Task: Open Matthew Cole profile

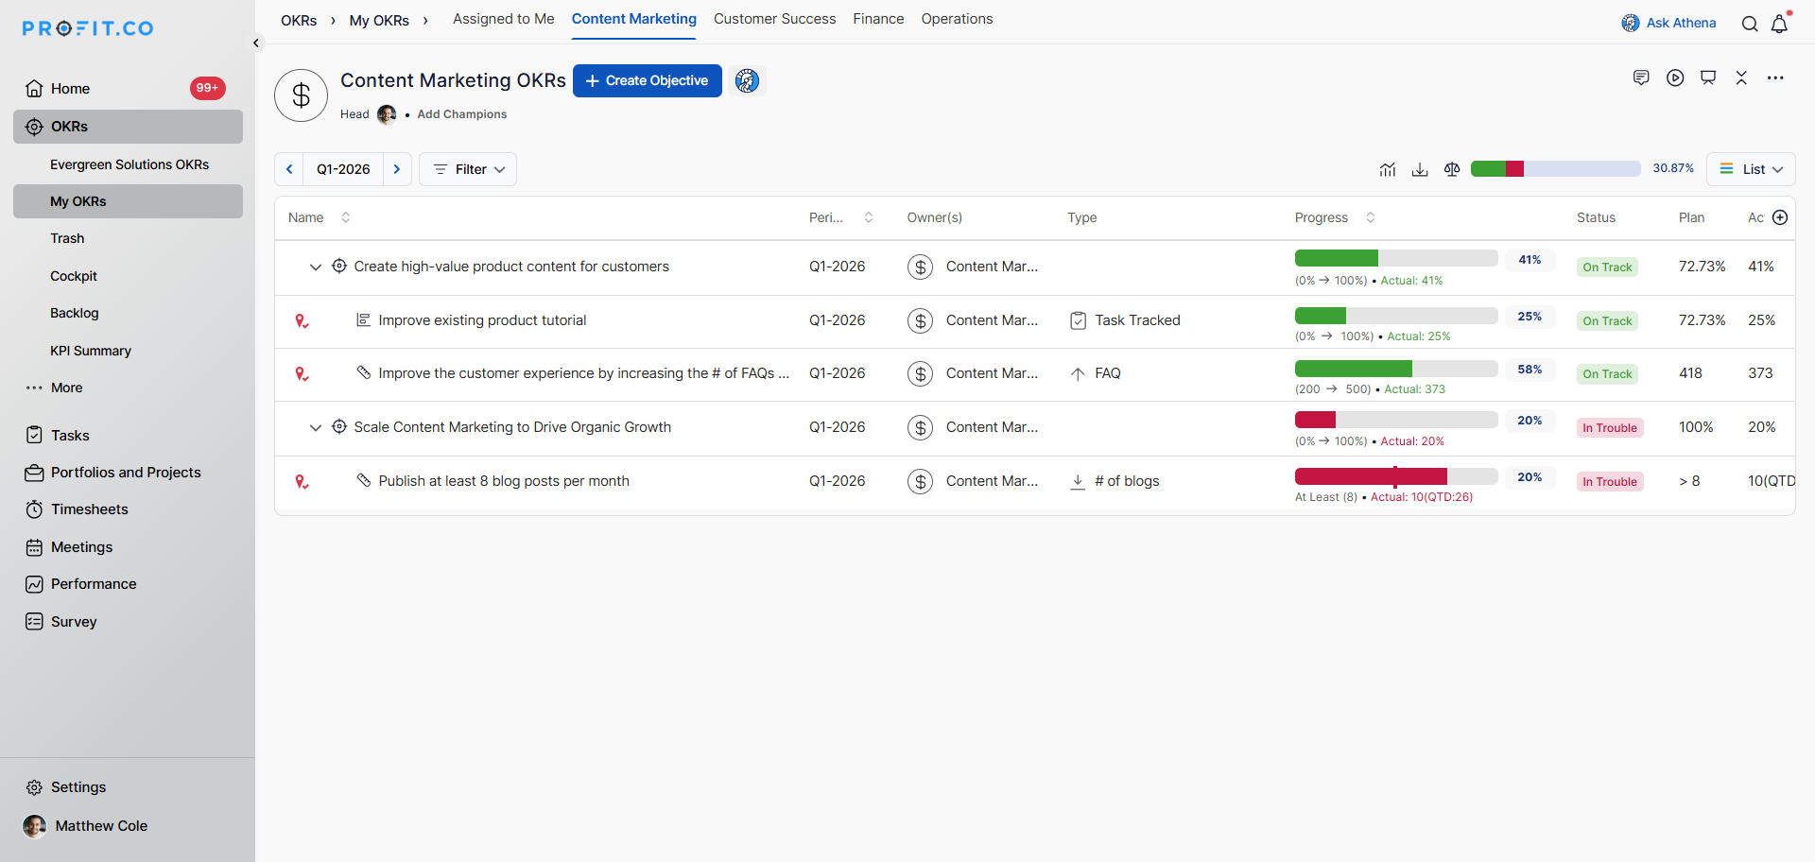Action: [85, 826]
